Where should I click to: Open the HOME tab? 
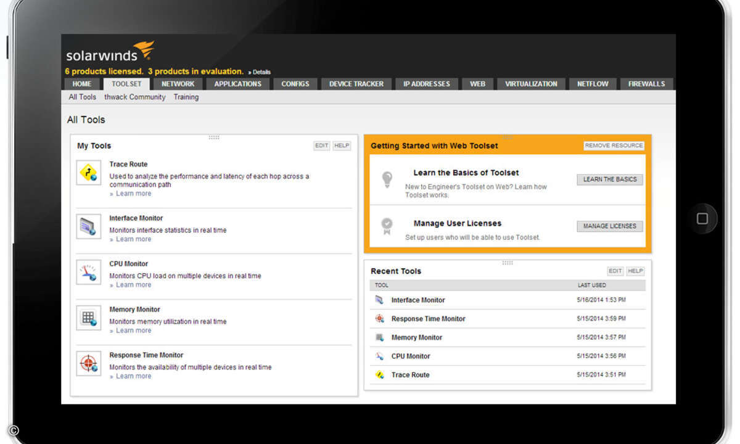point(82,84)
